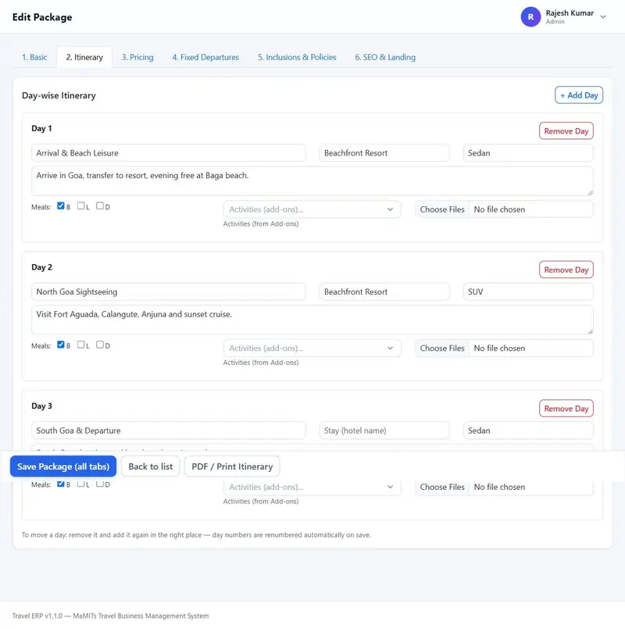Click the Day 3 heading text
Screen dimensions: 625x629
click(x=41, y=406)
